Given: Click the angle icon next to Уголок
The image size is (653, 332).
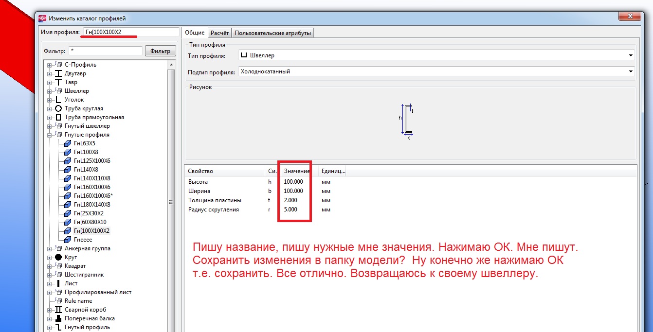Looking at the screenshot, I should (58, 100).
